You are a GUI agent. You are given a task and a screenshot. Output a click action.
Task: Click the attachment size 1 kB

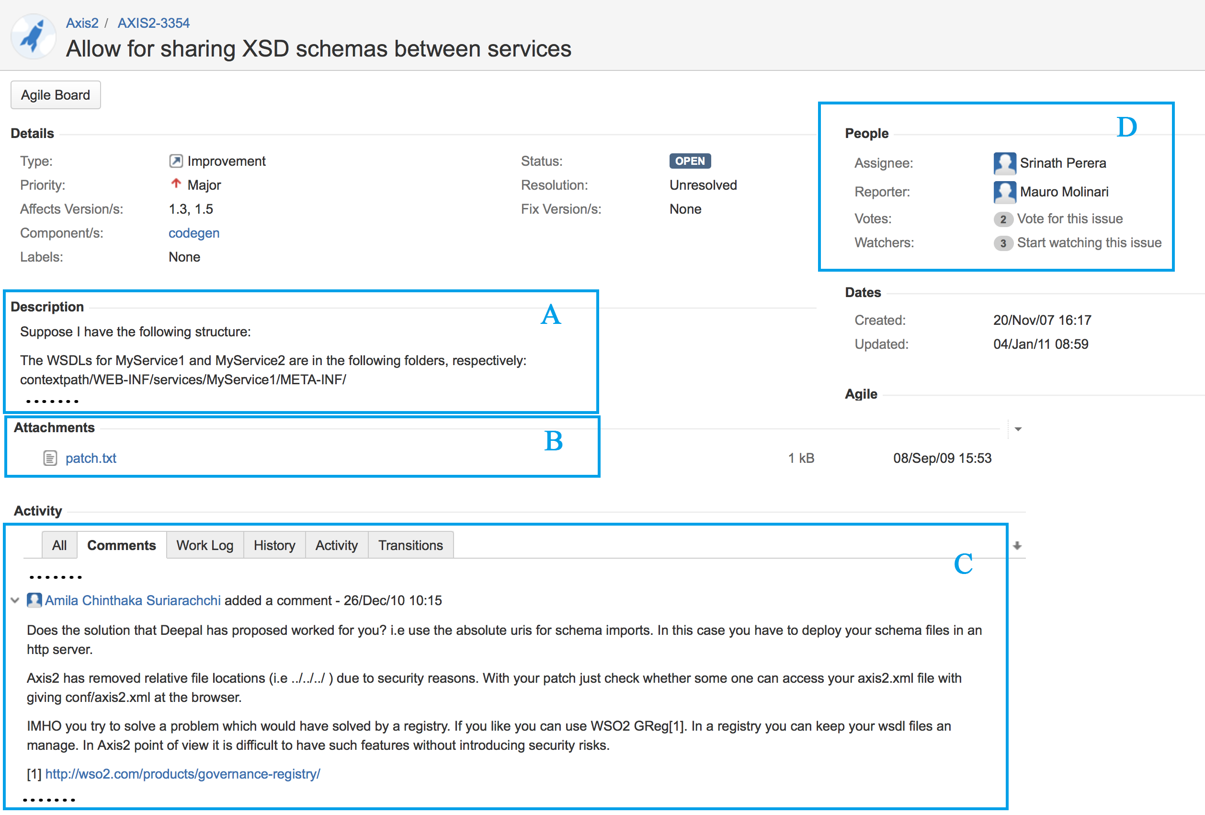[x=801, y=458]
